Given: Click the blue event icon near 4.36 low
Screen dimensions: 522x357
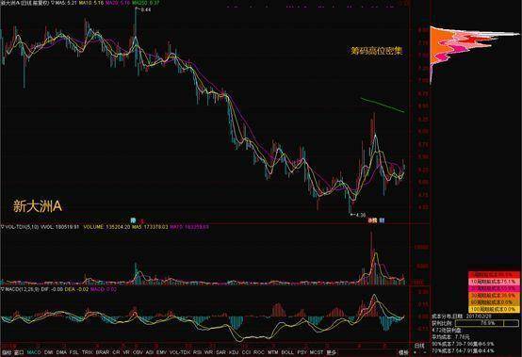Looking at the screenshot, I should [382, 219].
